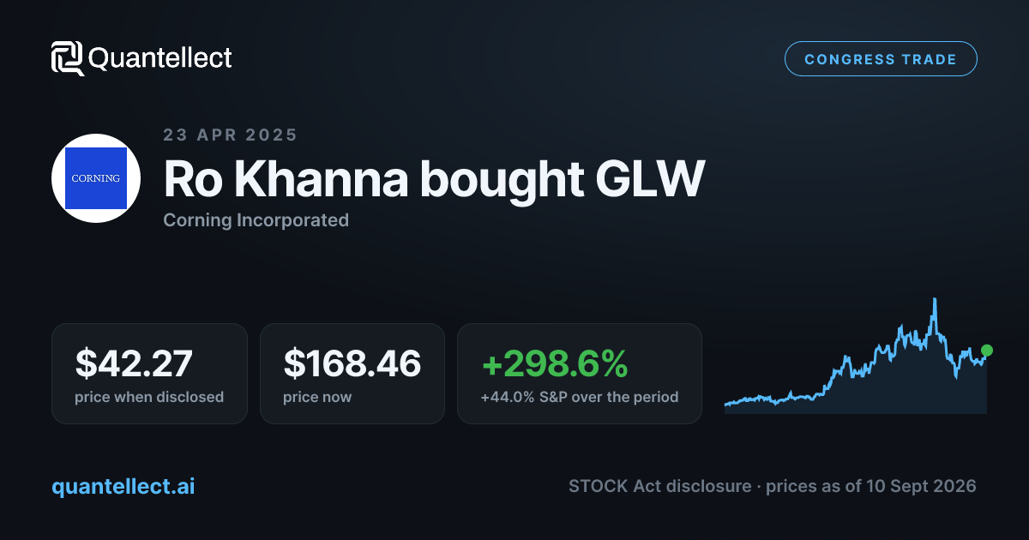The width and height of the screenshot is (1029, 540).
Task: Click the STOCK Act disclosure text
Action: click(659, 486)
